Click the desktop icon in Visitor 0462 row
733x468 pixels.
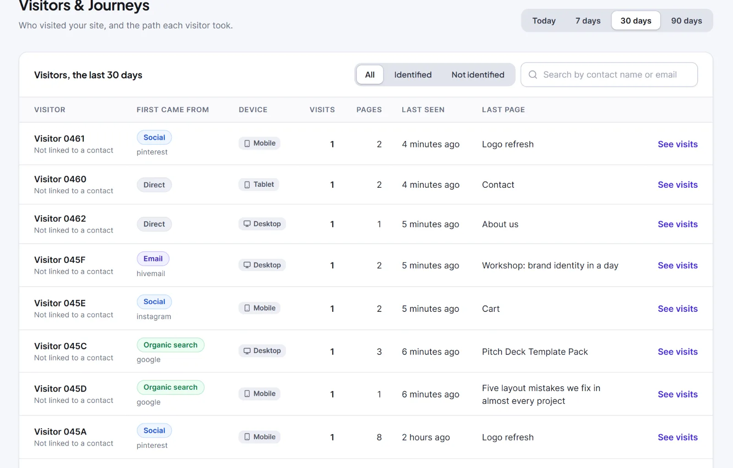point(247,224)
